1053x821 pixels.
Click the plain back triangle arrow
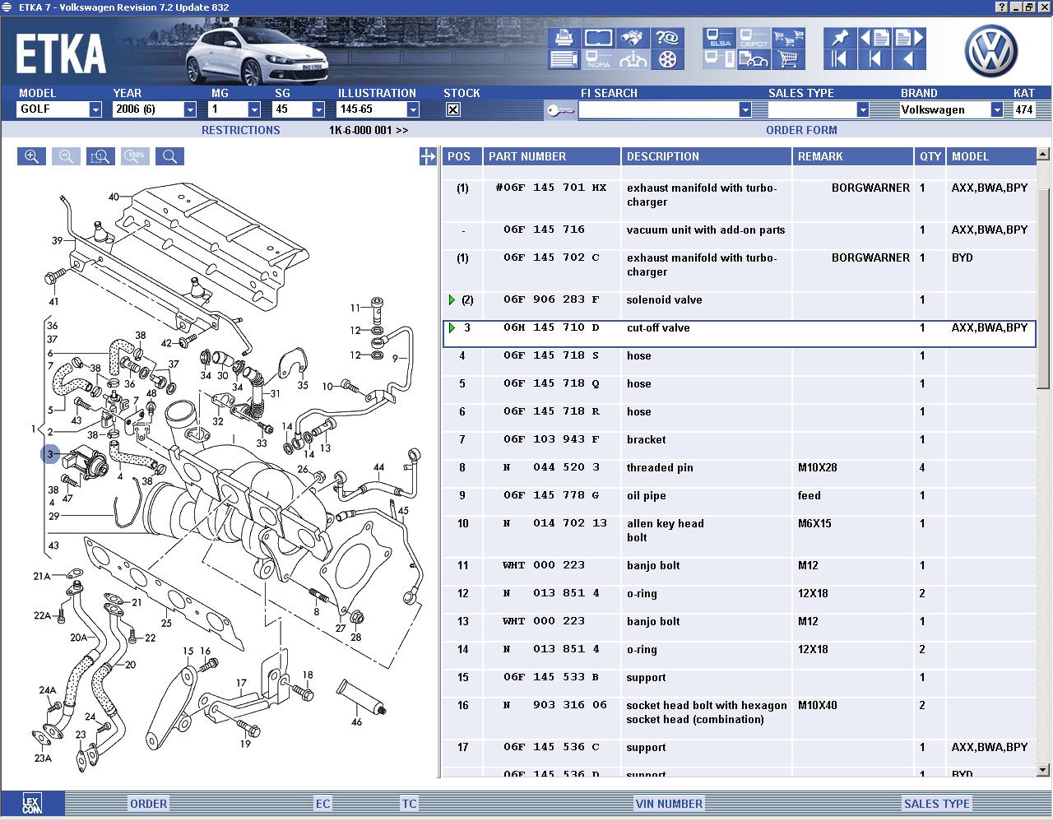[x=909, y=59]
